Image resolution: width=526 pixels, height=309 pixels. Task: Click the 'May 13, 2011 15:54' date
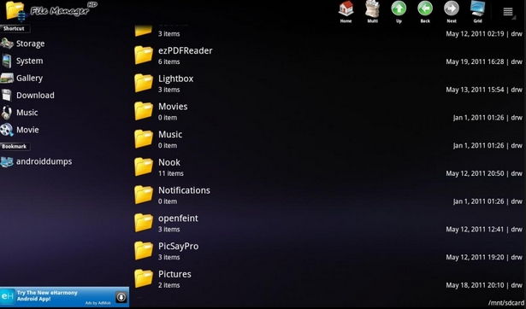coord(475,90)
